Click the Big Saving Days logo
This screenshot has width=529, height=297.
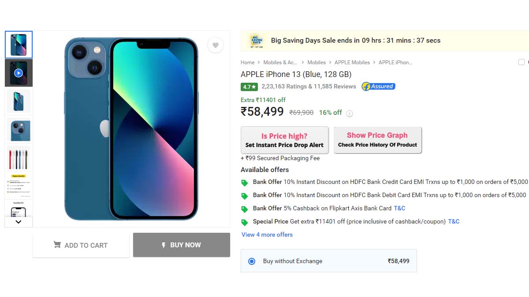pos(256,40)
